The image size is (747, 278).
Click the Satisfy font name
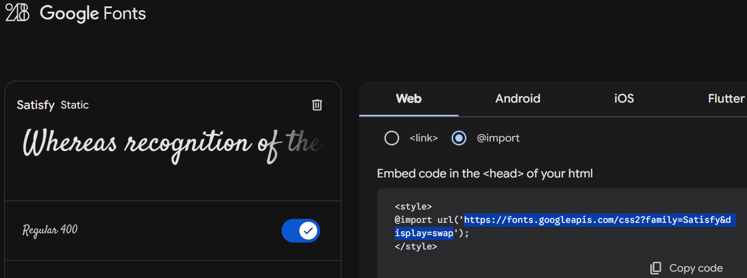(36, 105)
